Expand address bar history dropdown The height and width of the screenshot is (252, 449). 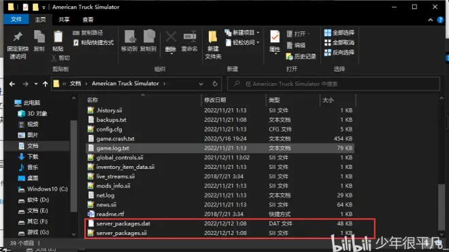(201, 84)
